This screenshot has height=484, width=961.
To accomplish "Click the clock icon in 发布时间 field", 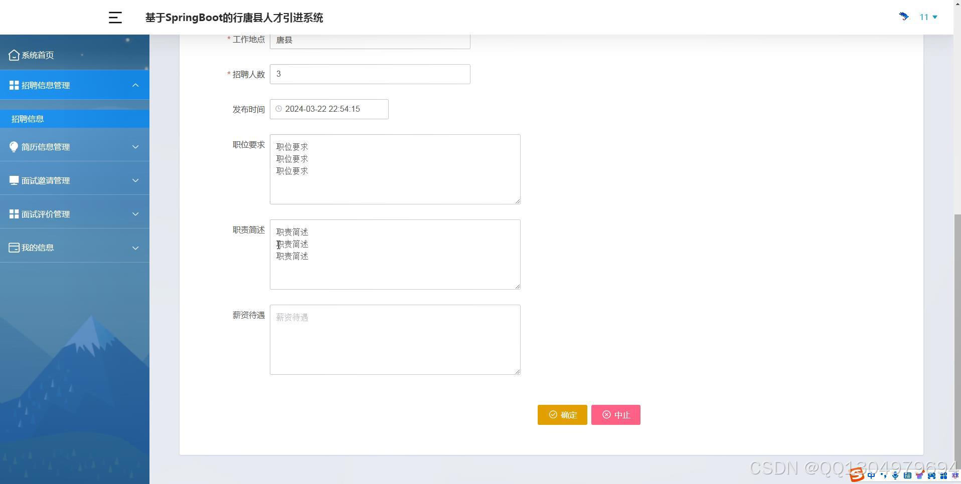I will click(x=278, y=109).
